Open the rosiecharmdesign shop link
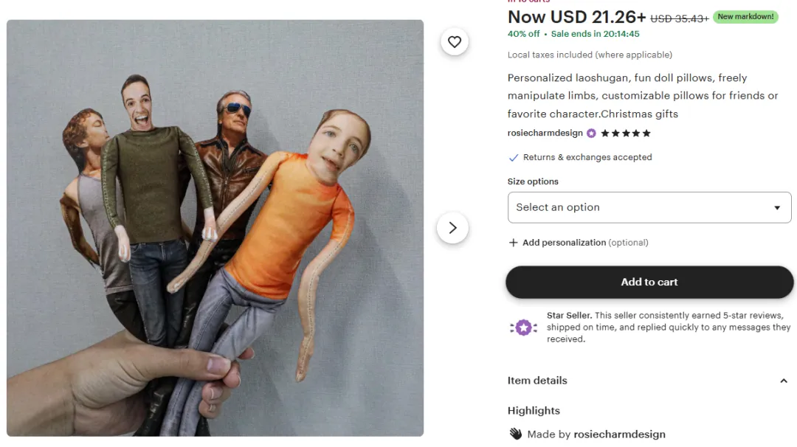The image size is (797, 447). click(x=545, y=134)
